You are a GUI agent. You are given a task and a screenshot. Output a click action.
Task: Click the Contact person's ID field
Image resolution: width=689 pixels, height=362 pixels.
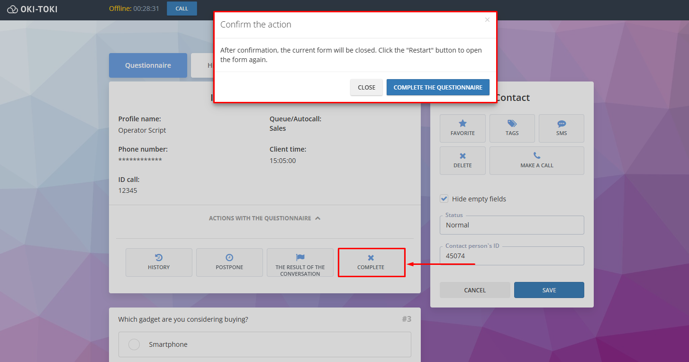pyautogui.click(x=512, y=256)
